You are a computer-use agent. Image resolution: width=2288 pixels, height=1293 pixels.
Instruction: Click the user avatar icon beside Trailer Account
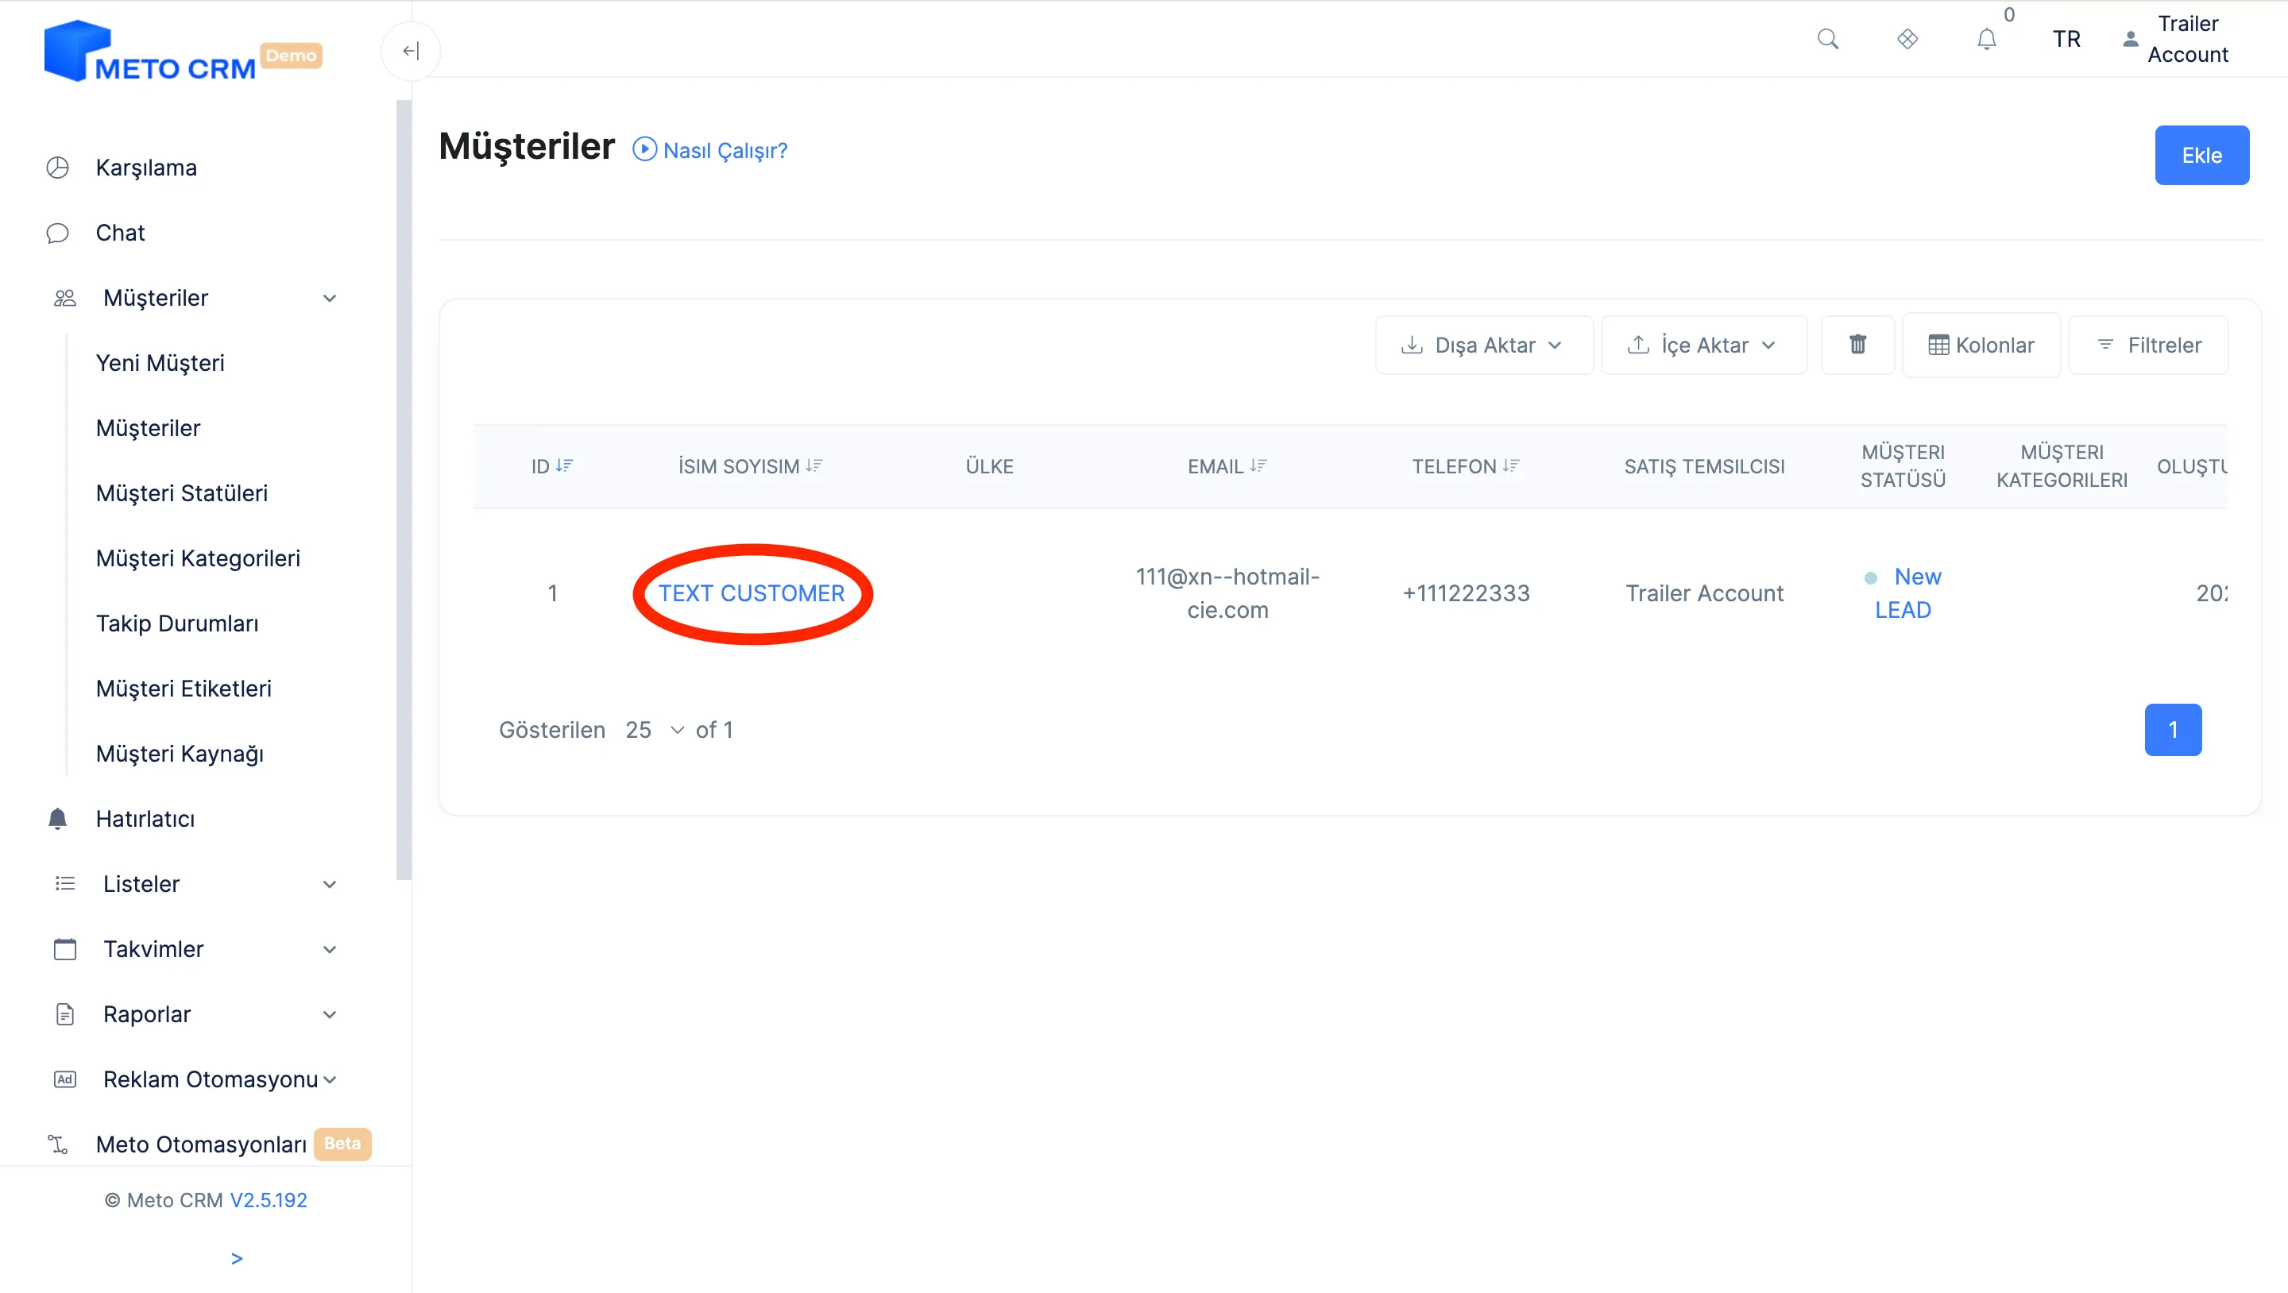pyautogui.click(x=2130, y=39)
